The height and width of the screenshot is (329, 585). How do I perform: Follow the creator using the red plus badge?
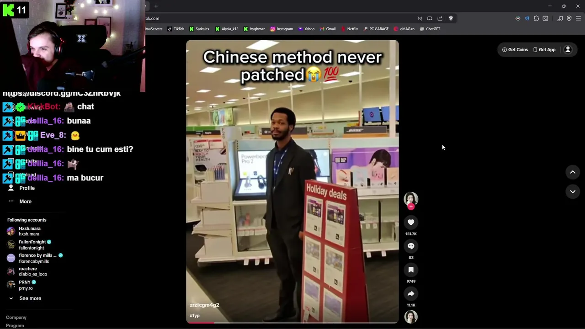411,207
